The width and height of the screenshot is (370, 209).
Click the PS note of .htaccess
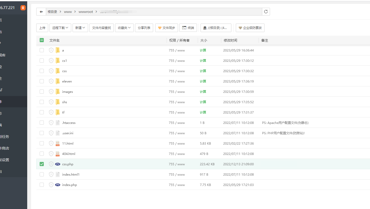[x=285, y=123]
